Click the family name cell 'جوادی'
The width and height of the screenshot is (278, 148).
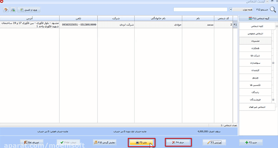click(158, 24)
